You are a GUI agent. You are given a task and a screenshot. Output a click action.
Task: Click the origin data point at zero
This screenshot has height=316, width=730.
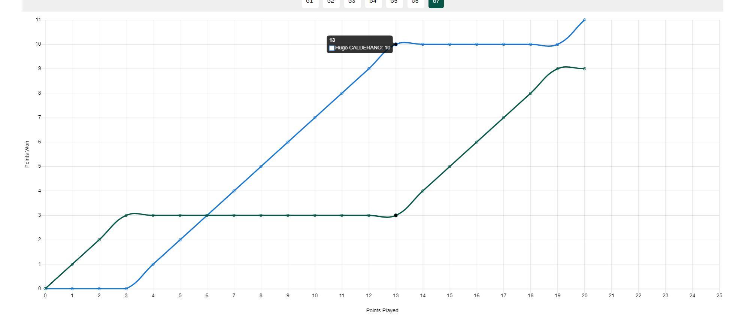[45, 289]
